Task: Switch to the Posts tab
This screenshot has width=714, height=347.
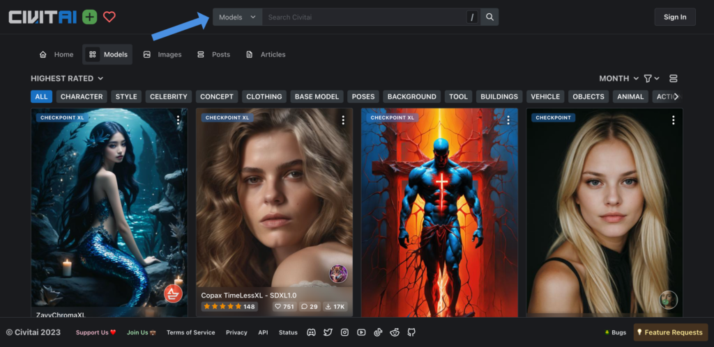Action: coord(213,54)
